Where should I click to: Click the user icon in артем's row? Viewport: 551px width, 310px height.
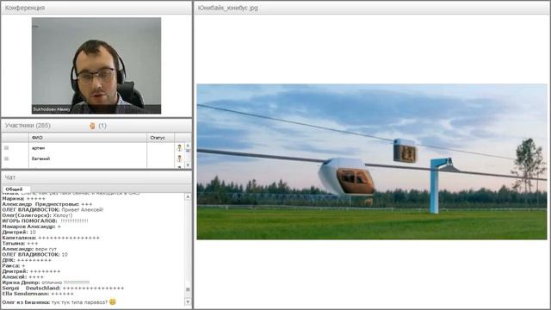point(179,148)
